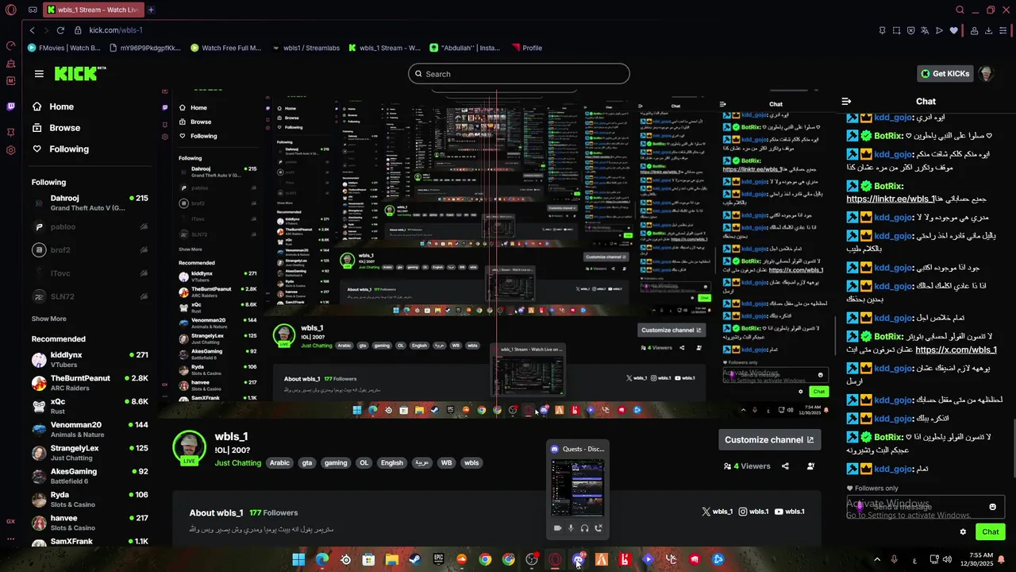The width and height of the screenshot is (1016, 572).
Task: Open recommended channel hanvee
Action: tap(90, 522)
